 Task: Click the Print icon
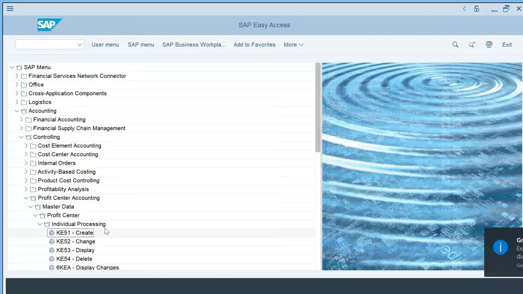(489, 44)
